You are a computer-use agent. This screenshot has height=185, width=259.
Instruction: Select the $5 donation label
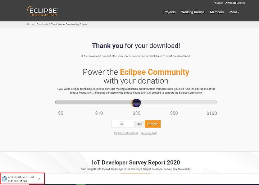pos(61,113)
